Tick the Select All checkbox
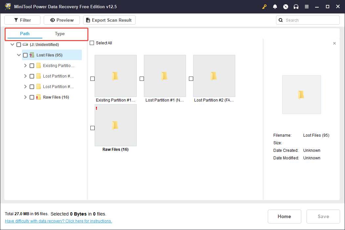The height and width of the screenshot is (230, 345). pos(92,43)
